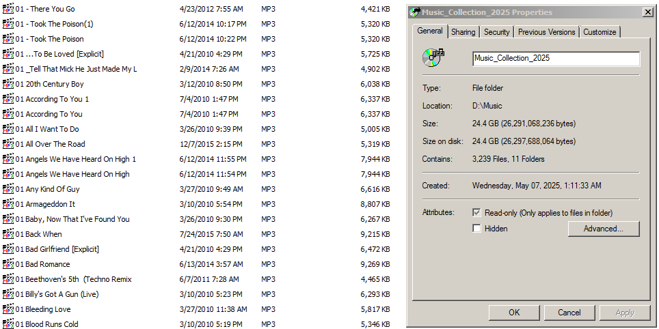Select icon of '01 According To You 1'
The image size is (659, 329).
(8, 99)
